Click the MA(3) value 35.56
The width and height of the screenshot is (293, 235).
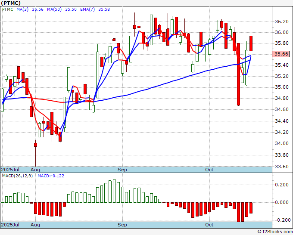pyautogui.click(x=37, y=9)
